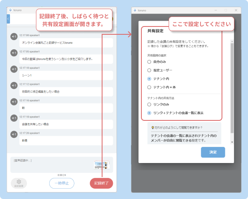This screenshot has width=248, height=199.
Task: Click the だれがどのようにして閲覧できますか hint heading
Action: pos(178,127)
